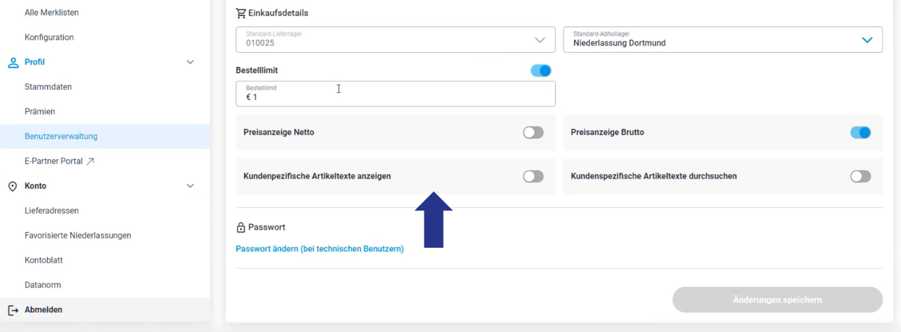Click Passwort ändern (bei technischen Benutzern) link
901x332 pixels.
click(x=320, y=249)
